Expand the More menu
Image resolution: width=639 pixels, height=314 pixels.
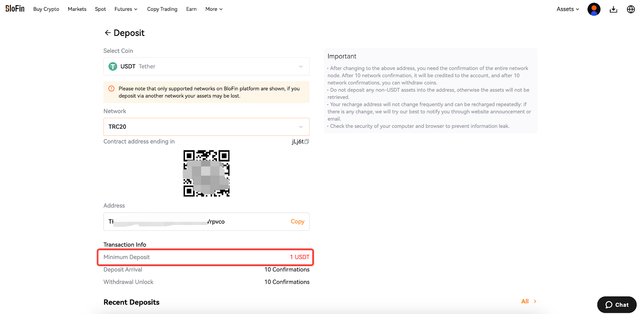point(214,9)
